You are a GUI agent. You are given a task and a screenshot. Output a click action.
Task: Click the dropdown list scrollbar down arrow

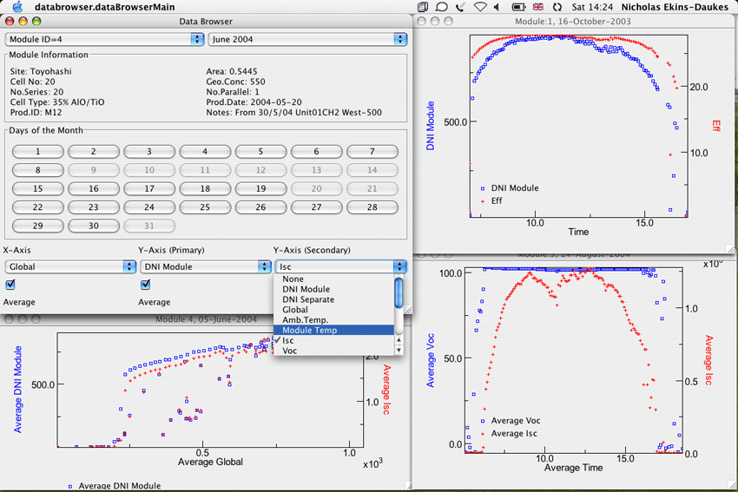pyautogui.click(x=399, y=350)
